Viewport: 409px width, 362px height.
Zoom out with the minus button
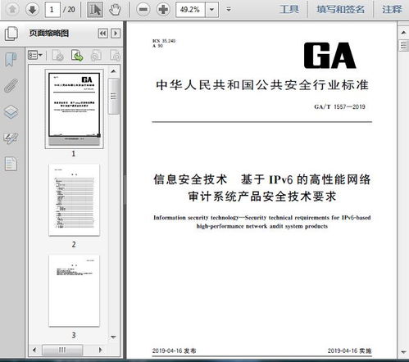click(143, 10)
